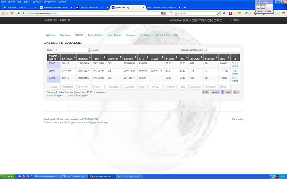The height and width of the screenshot is (179, 287).
Task: Switch to Total Commander in taskbar
Action: click(x=74, y=176)
